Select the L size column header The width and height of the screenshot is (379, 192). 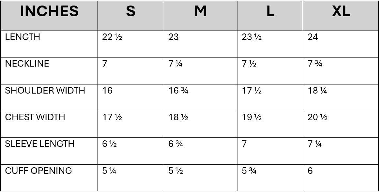click(x=270, y=12)
